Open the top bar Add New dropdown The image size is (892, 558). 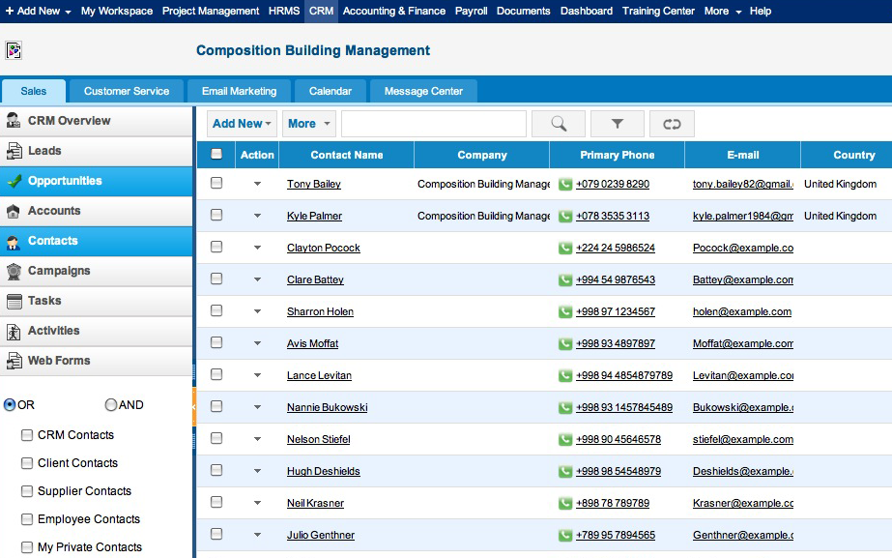click(x=38, y=11)
